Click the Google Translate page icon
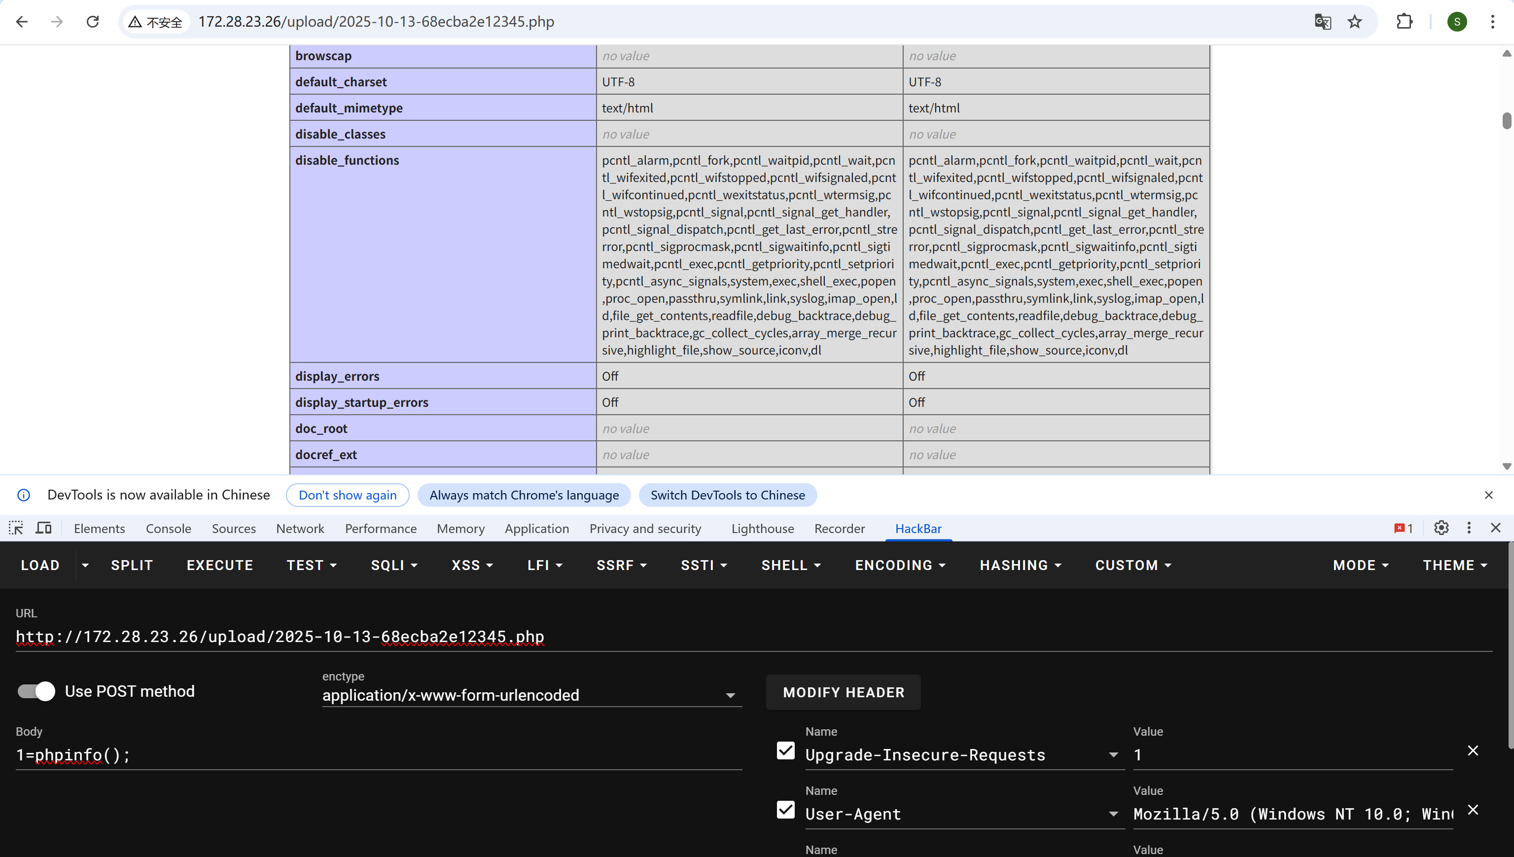This screenshot has height=857, width=1514. coord(1322,22)
